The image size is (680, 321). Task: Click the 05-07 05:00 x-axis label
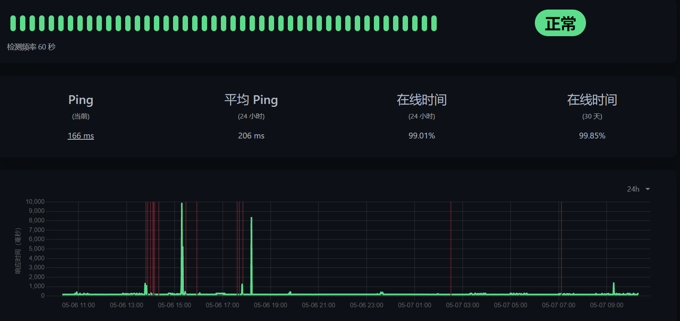coord(511,305)
